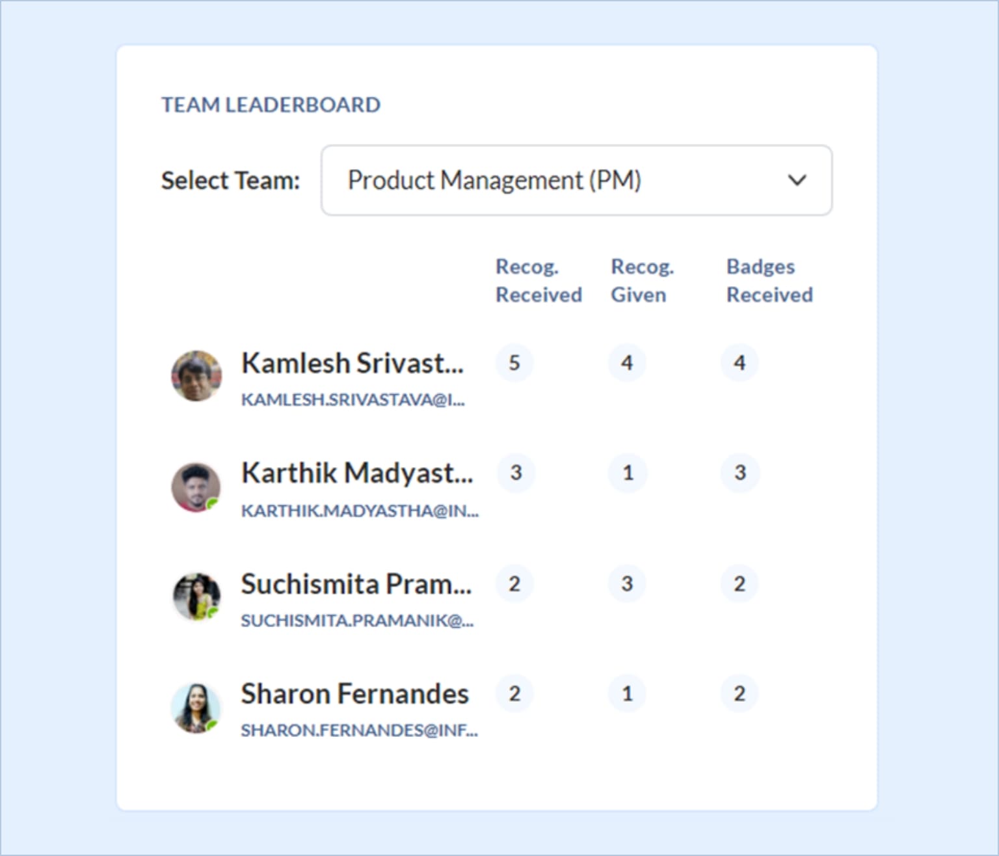The image size is (999, 856).
Task: Select Suchismita Pramanik's name
Action: pyautogui.click(x=356, y=583)
